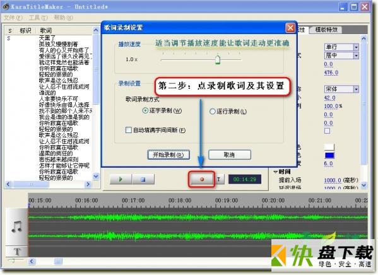
Task: Click the 取消 button
Action: [230, 155]
